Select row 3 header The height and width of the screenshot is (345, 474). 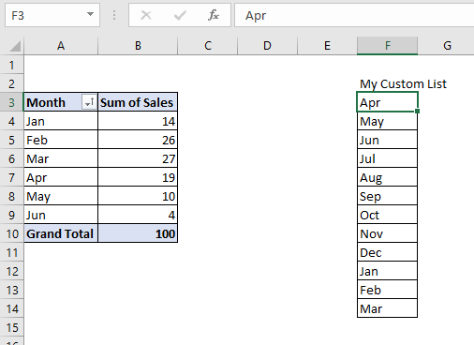tap(12, 102)
